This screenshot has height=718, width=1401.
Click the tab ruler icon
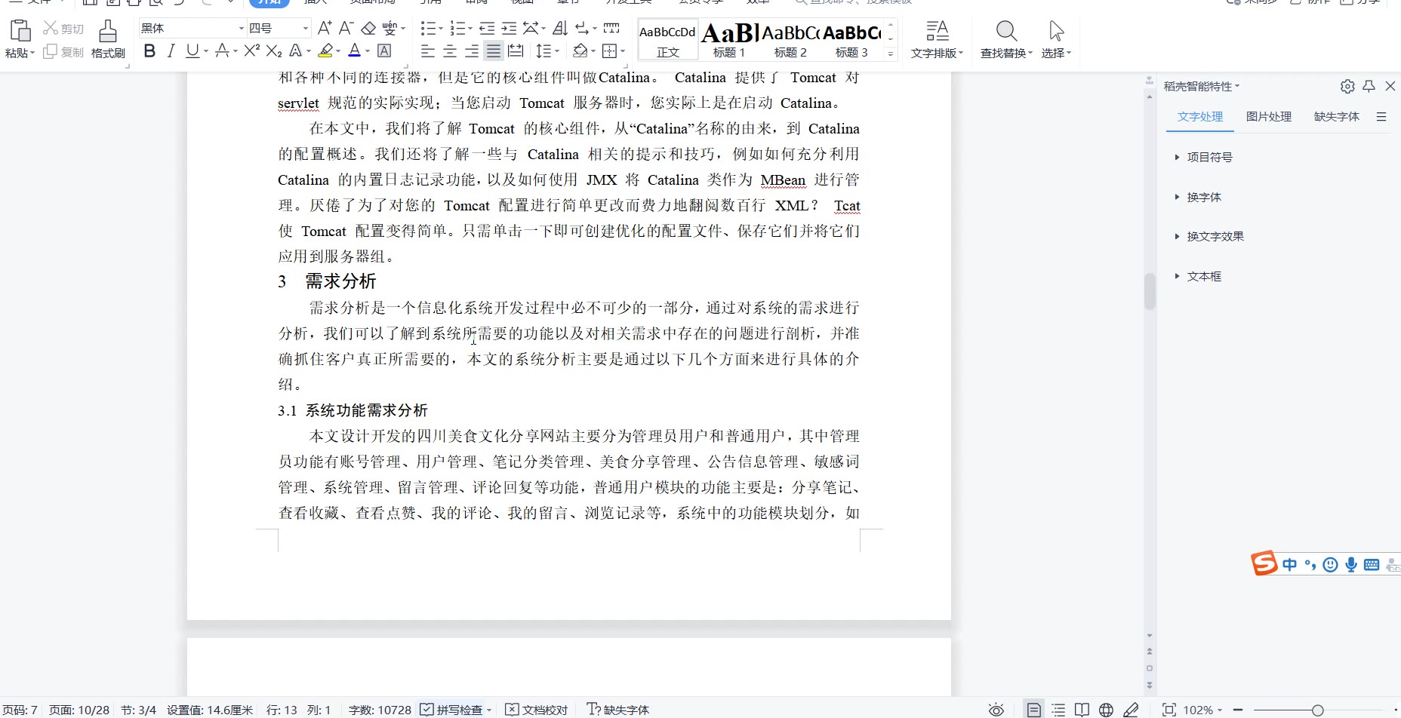tap(611, 29)
